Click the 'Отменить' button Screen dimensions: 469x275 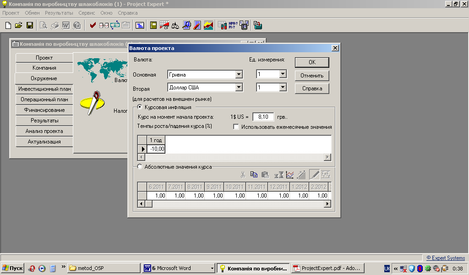(x=312, y=76)
